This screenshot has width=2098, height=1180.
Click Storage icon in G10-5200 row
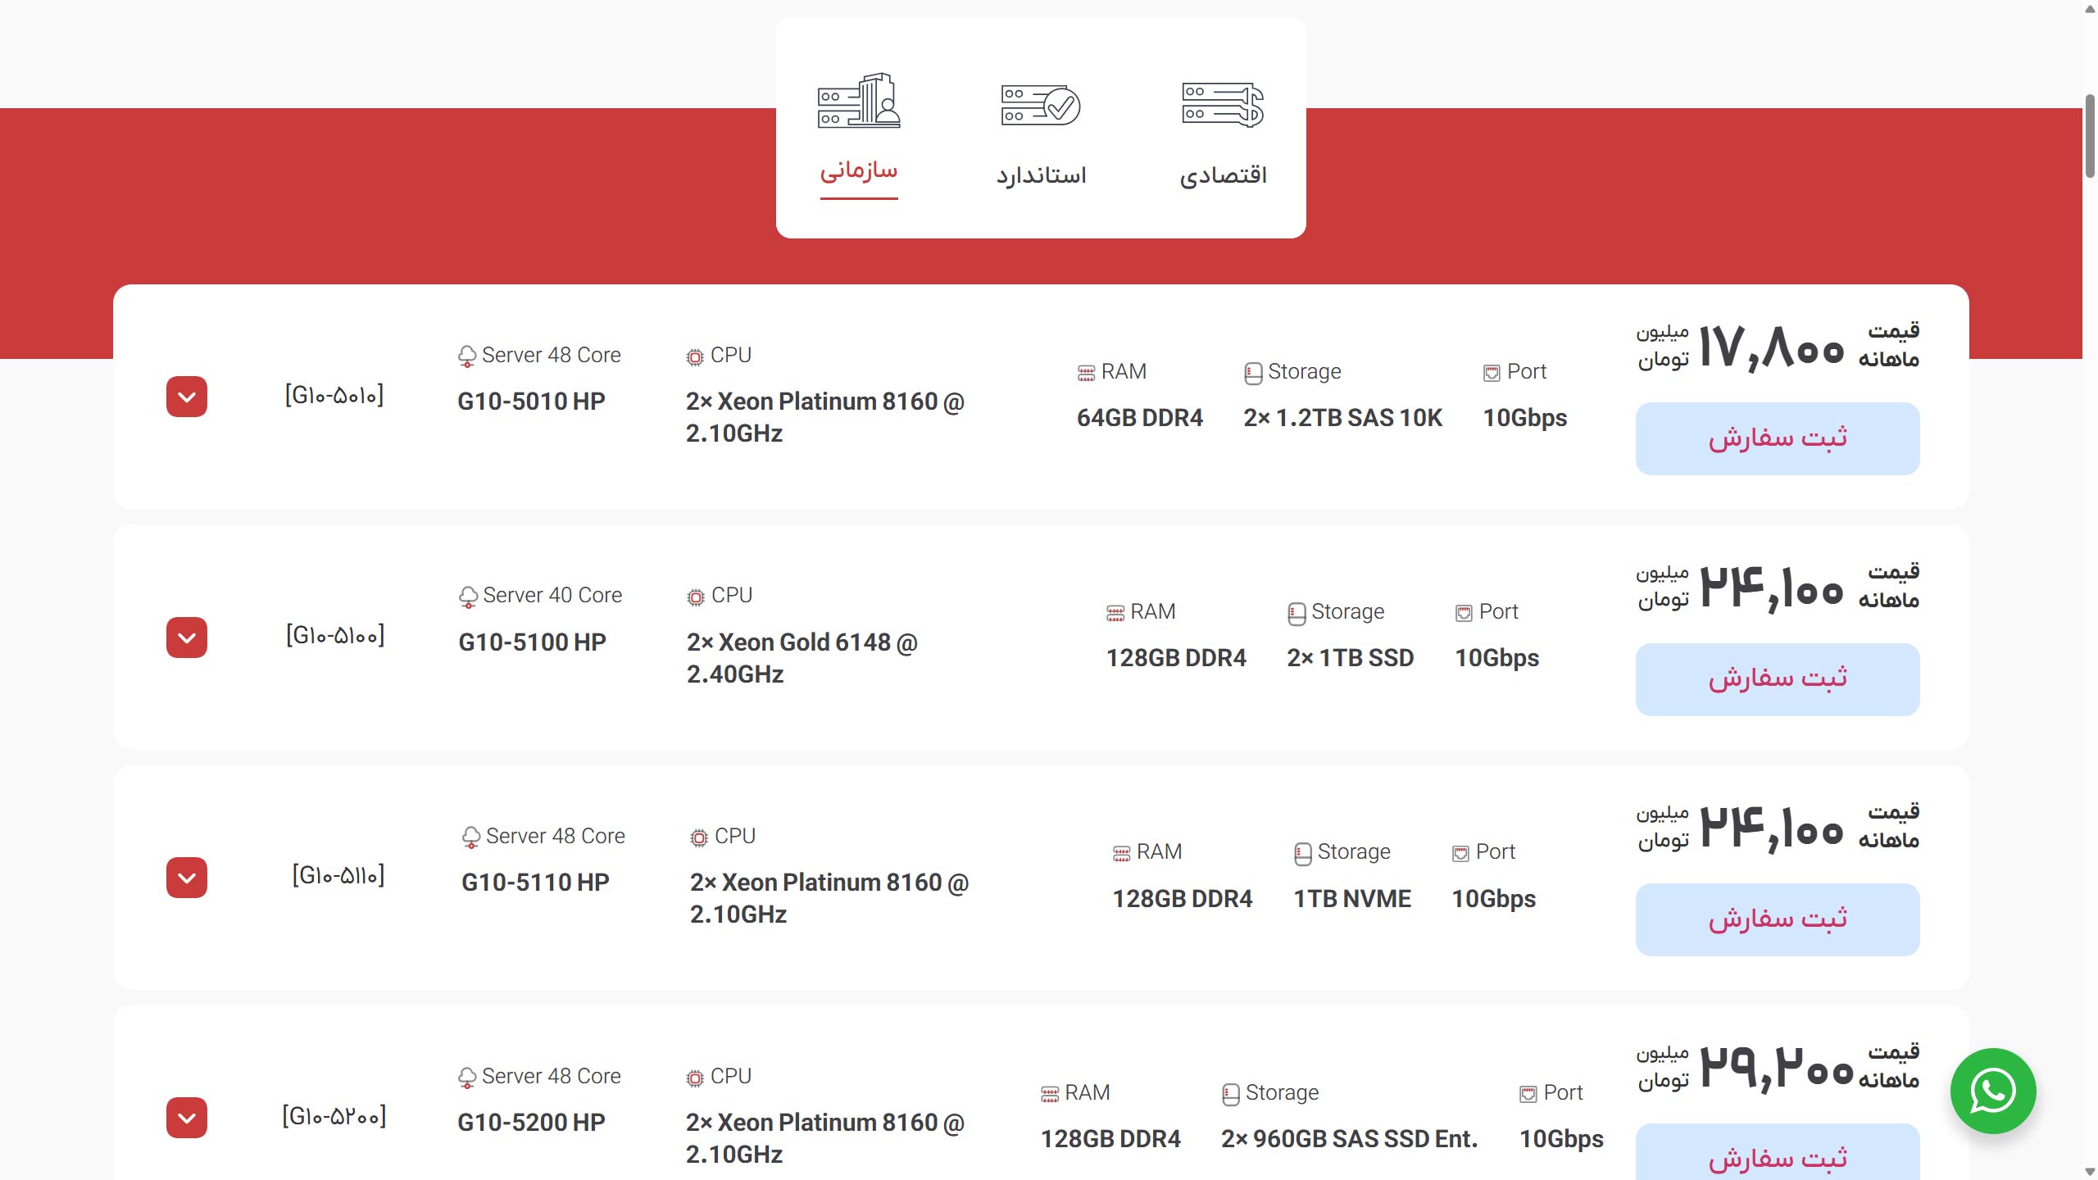[x=1231, y=1095]
